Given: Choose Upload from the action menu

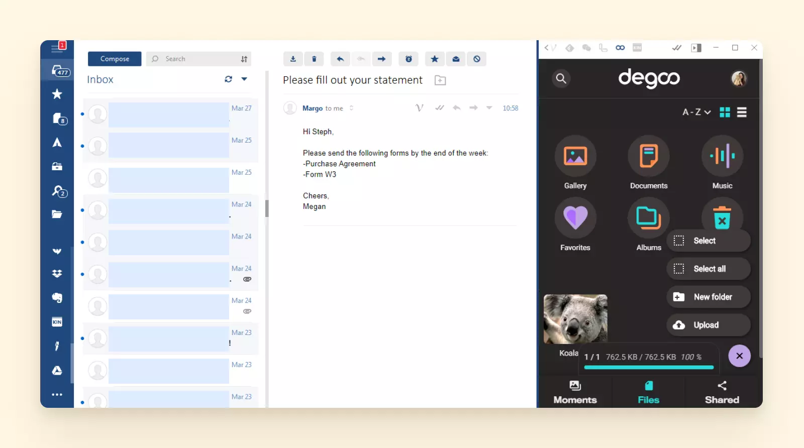Looking at the screenshot, I should [709, 325].
